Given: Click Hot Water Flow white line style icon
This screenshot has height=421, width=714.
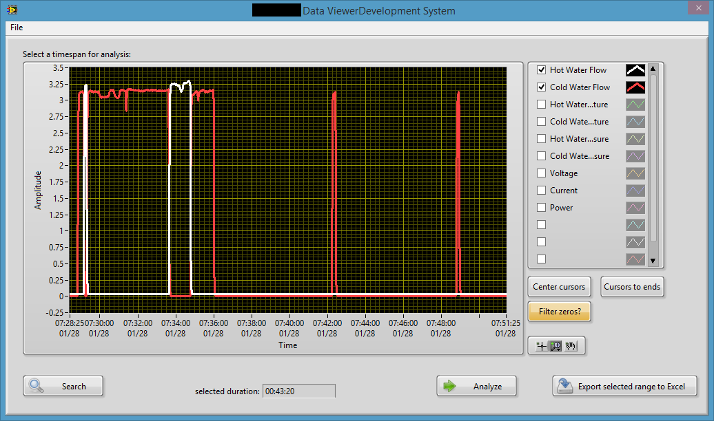Looking at the screenshot, I should pos(635,70).
